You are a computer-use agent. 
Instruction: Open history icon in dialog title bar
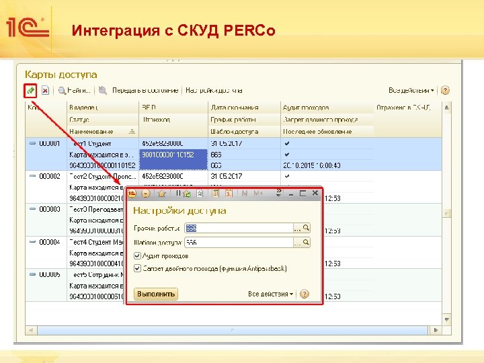click(x=200, y=194)
